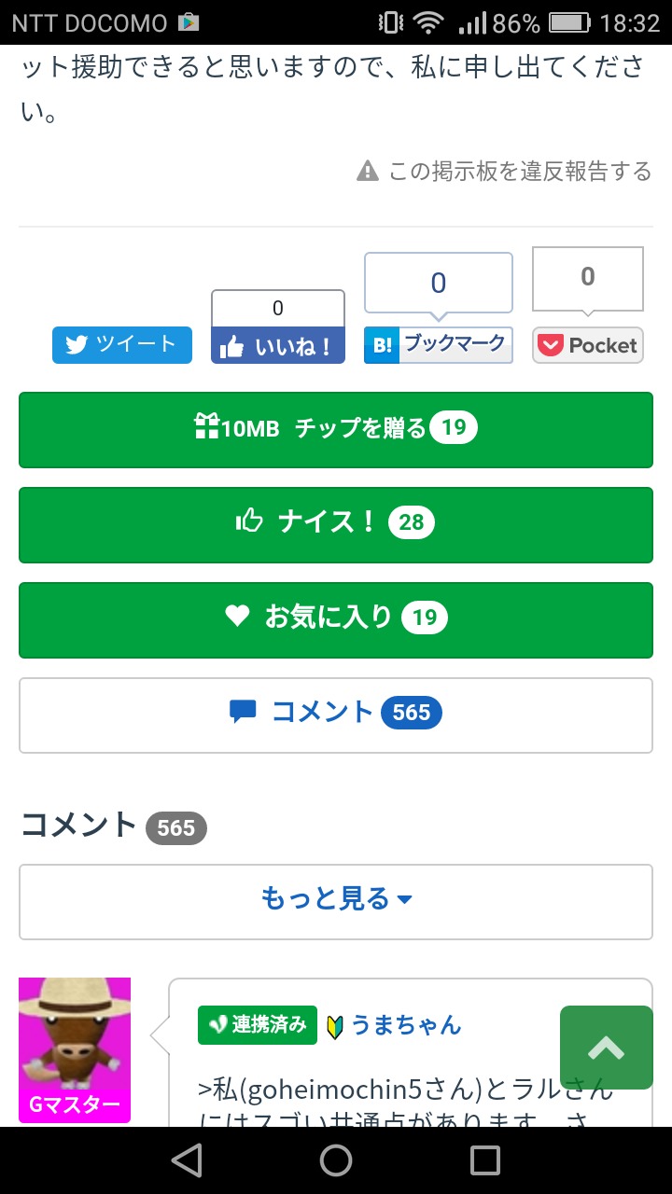The height and width of the screenshot is (1194, 672).
Task: Click the Pocket count bubble showing 0
Action: click(588, 278)
